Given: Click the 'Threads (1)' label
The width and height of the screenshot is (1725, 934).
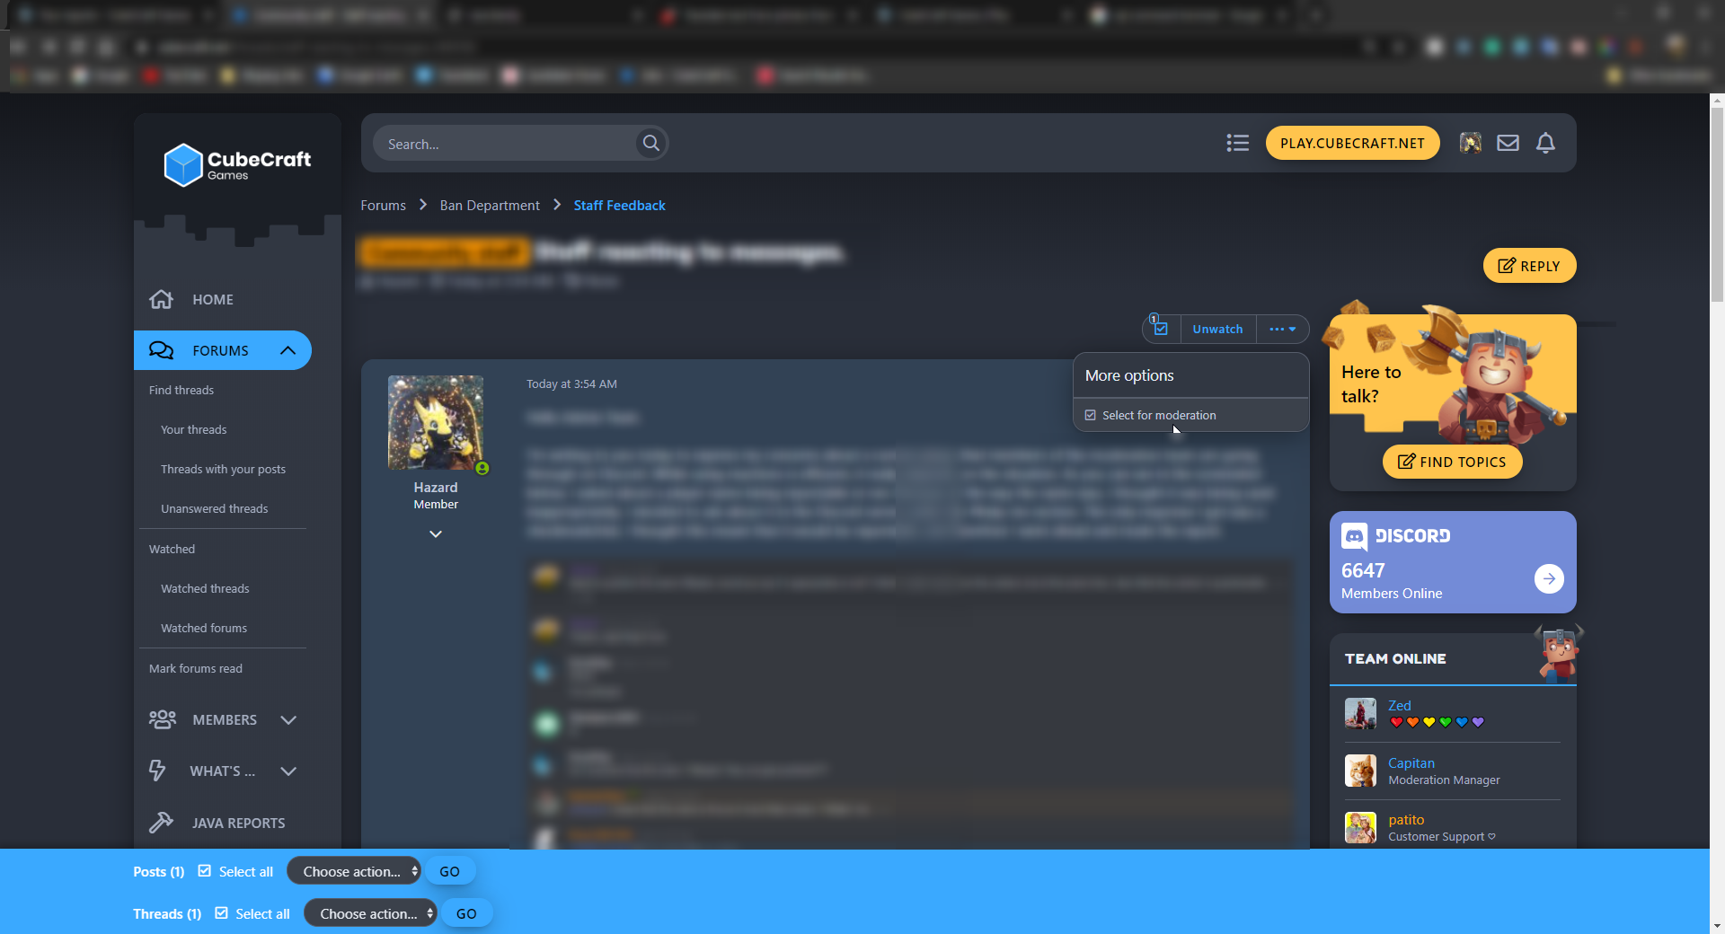Looking at the screenshot, I should [167, 913].
